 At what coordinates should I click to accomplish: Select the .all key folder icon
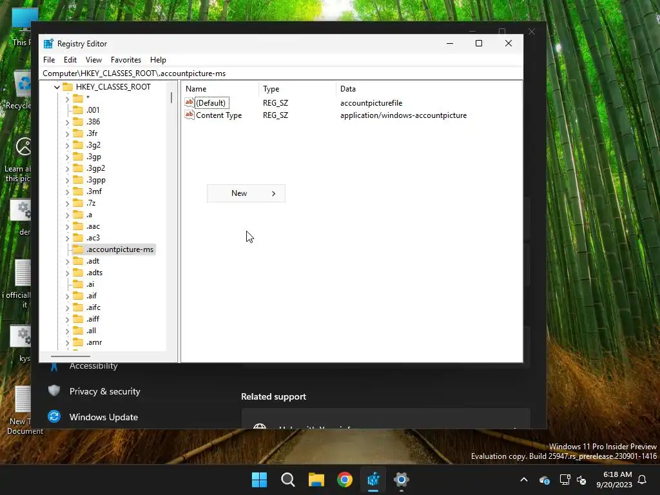(78, 331)
